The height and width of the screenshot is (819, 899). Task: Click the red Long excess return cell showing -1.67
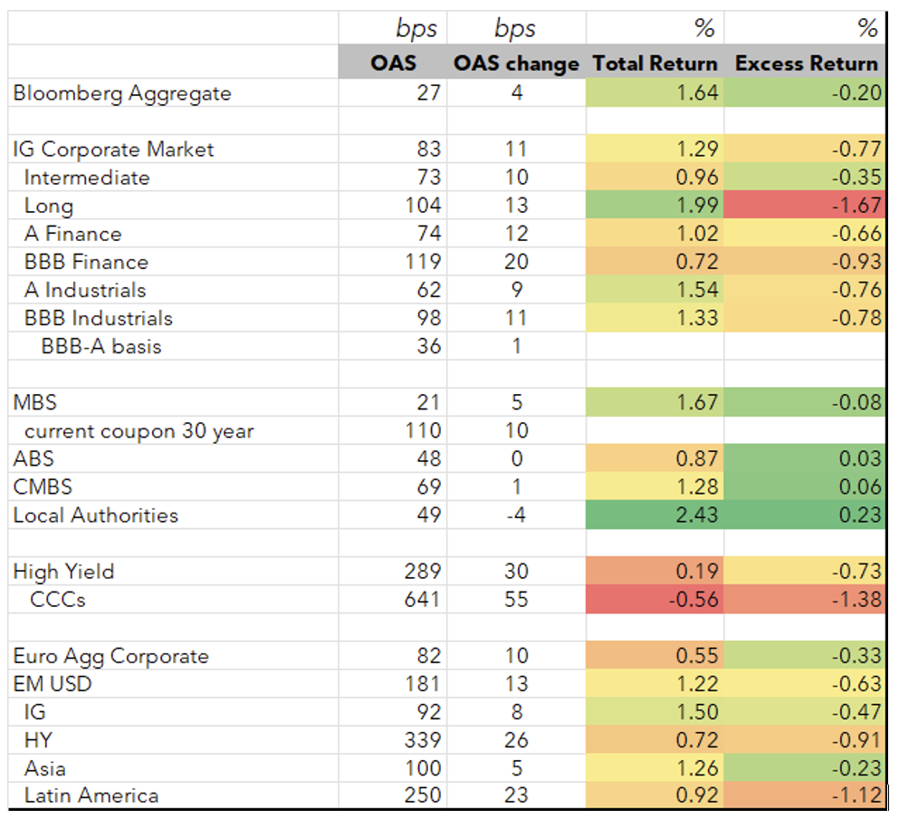[x=805, y=206]
